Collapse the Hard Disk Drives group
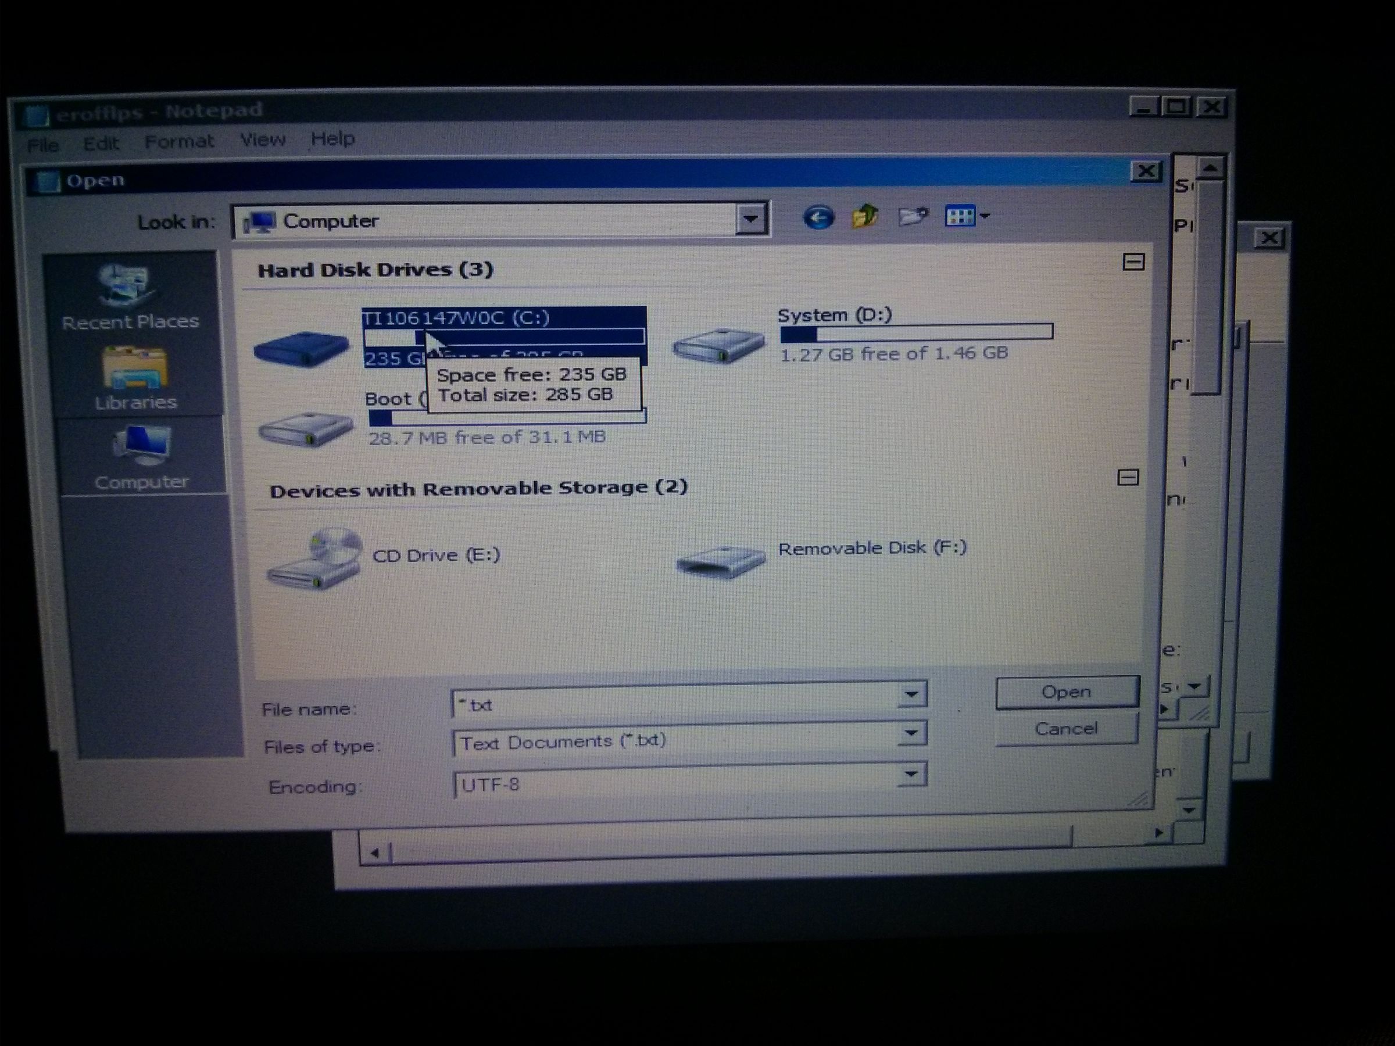 [x=1133, y=262]
